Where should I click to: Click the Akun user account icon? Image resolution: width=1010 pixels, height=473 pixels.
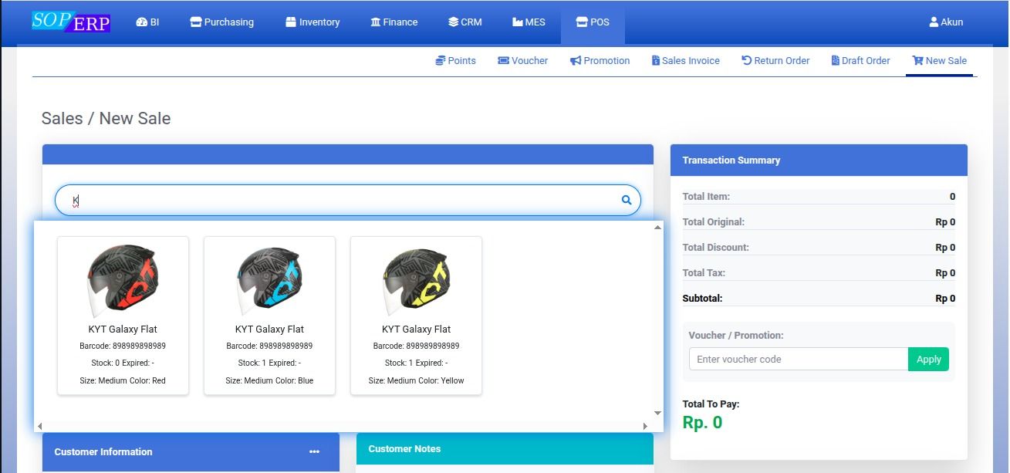pos(933,22)
